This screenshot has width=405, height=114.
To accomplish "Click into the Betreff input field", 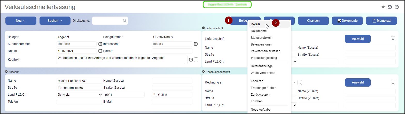I will 172,51.
